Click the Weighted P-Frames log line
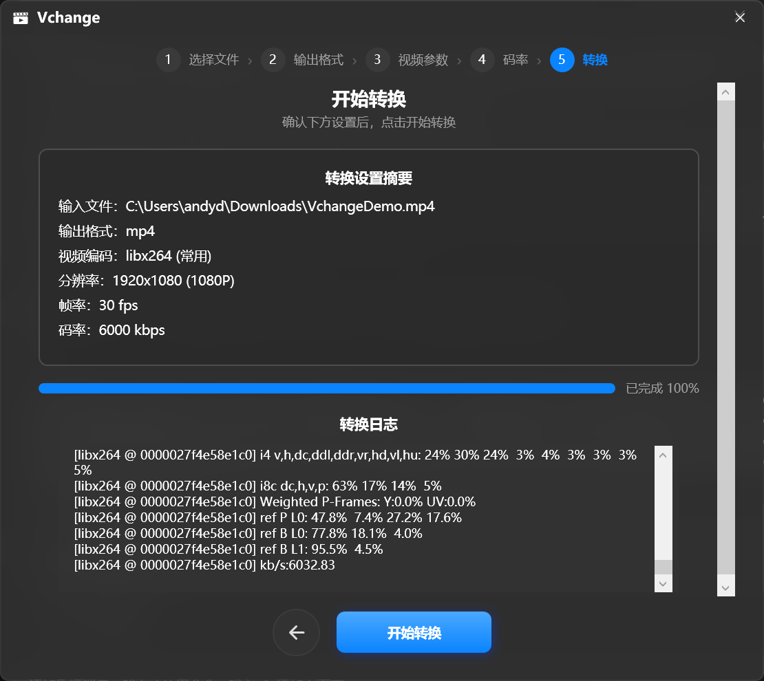The image size is (764, 681). [275, 501]
